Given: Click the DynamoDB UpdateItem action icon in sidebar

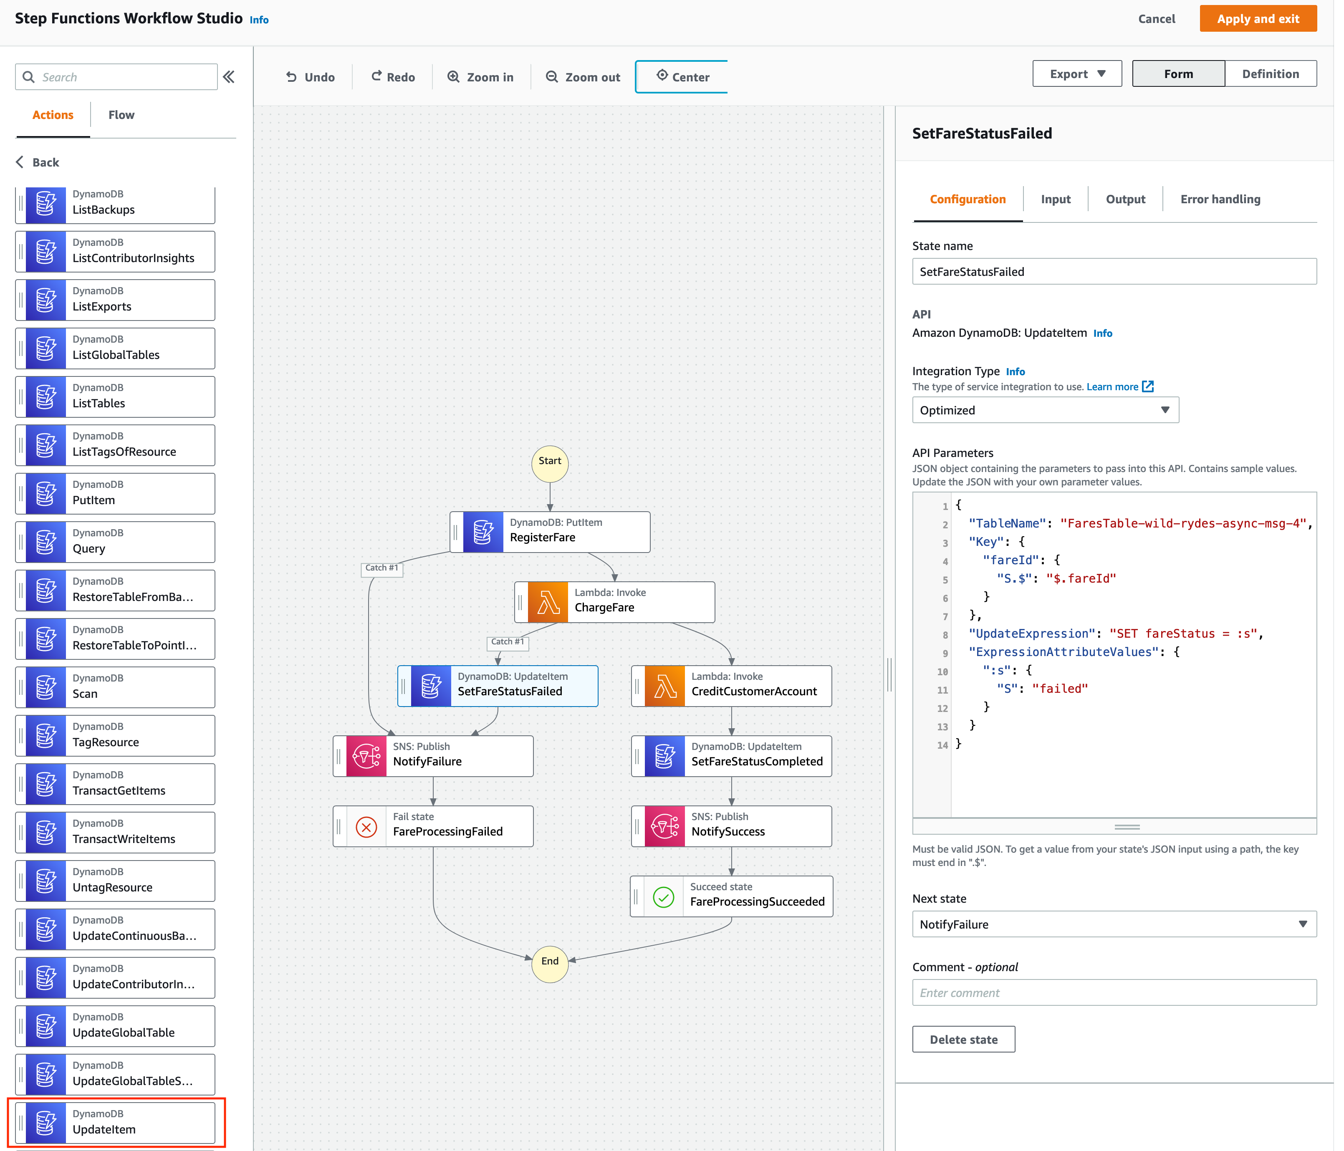Looking at the screenshot, I should click(46, 1123).
